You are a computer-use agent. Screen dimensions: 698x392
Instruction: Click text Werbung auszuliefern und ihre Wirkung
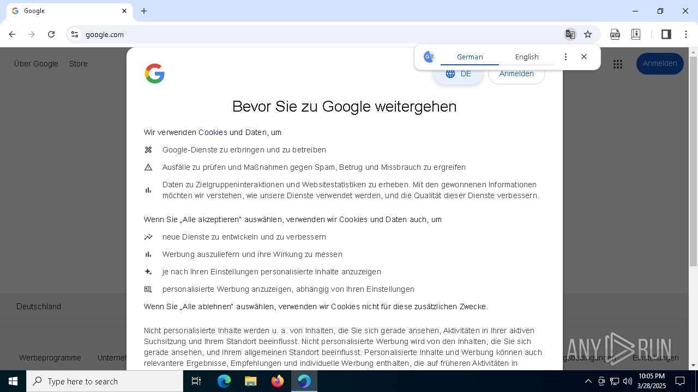click(x=252, y=254)
